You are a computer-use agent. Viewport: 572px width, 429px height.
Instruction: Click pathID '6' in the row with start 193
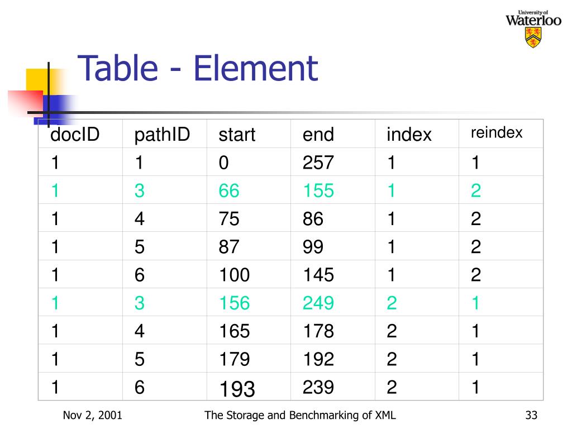[139, 387]
